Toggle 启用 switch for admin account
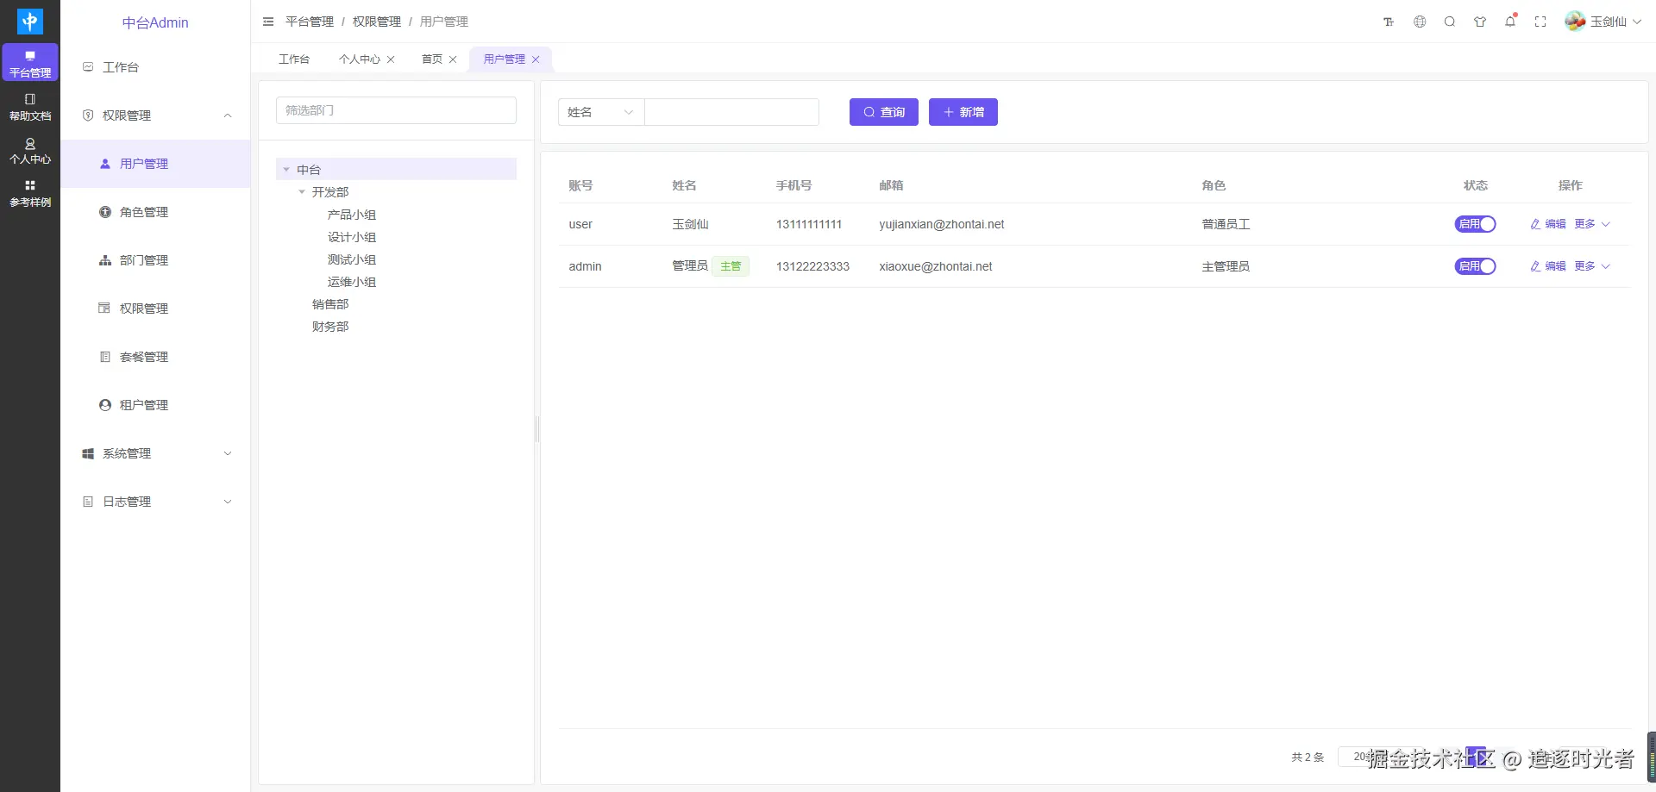 click(1475, 266)
